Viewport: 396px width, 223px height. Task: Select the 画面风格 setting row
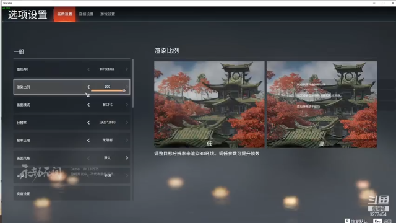(x=72, y=158)
